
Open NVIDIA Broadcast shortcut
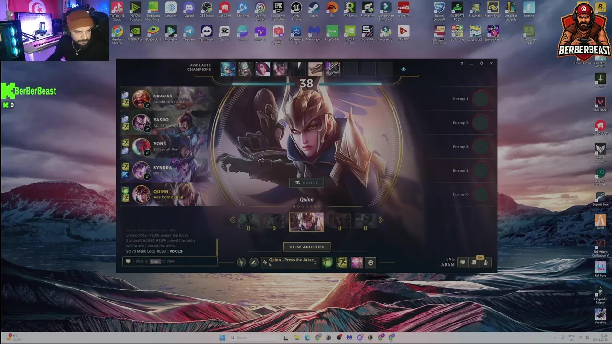coord(135,11)
